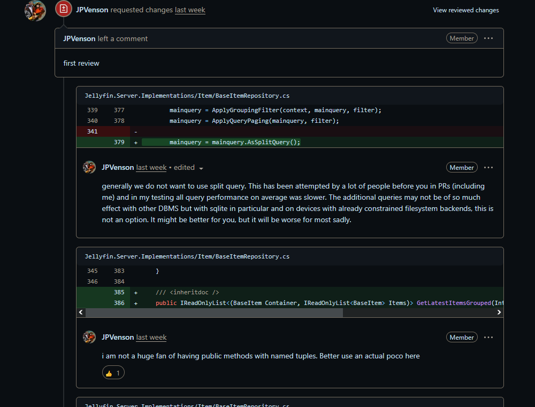Select added line number 385
Screen dimensions: 535x407
coord(119,292)
